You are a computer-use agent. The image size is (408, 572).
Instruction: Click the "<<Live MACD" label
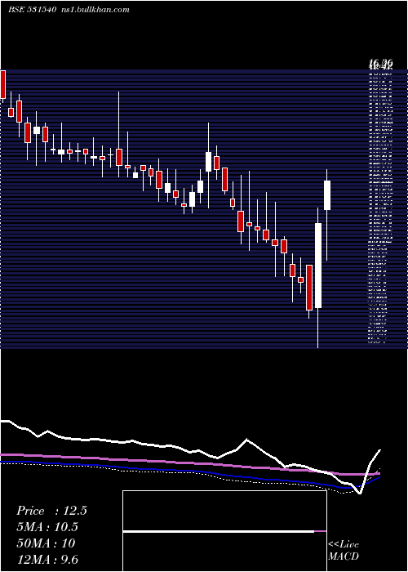[344, 551]
